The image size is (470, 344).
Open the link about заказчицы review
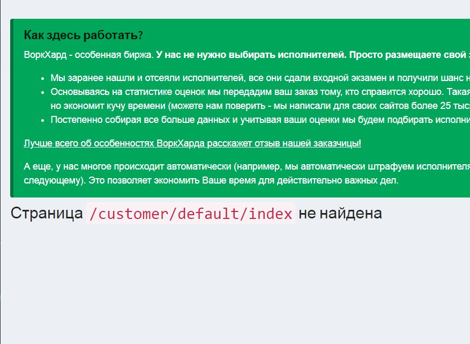tap(192, 143)
